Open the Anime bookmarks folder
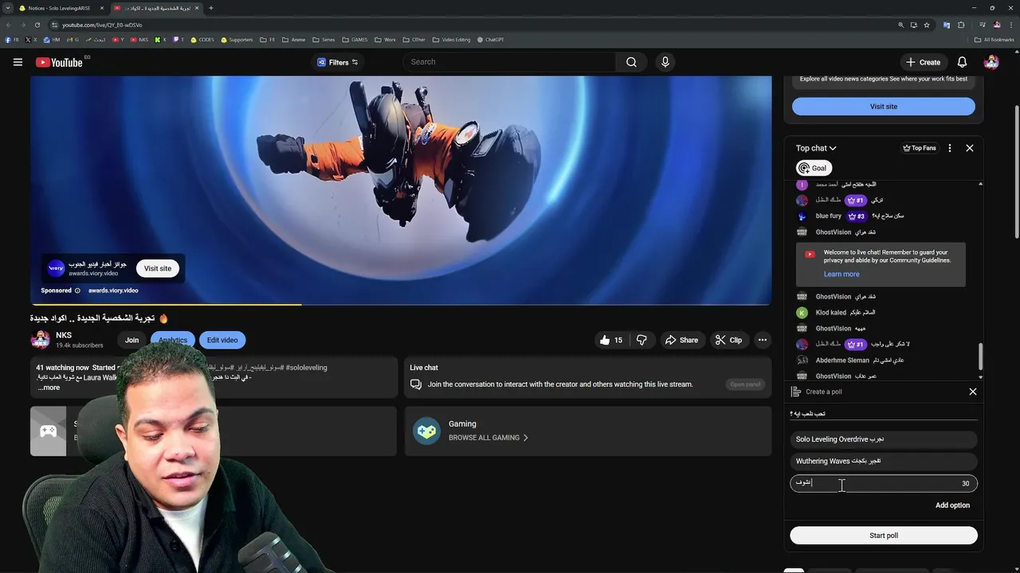The image size is (1020, 573). pos(293,40)
